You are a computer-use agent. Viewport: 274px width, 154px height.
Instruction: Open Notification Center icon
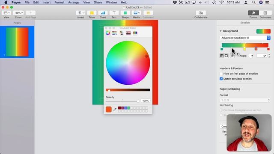pos(267,3)
